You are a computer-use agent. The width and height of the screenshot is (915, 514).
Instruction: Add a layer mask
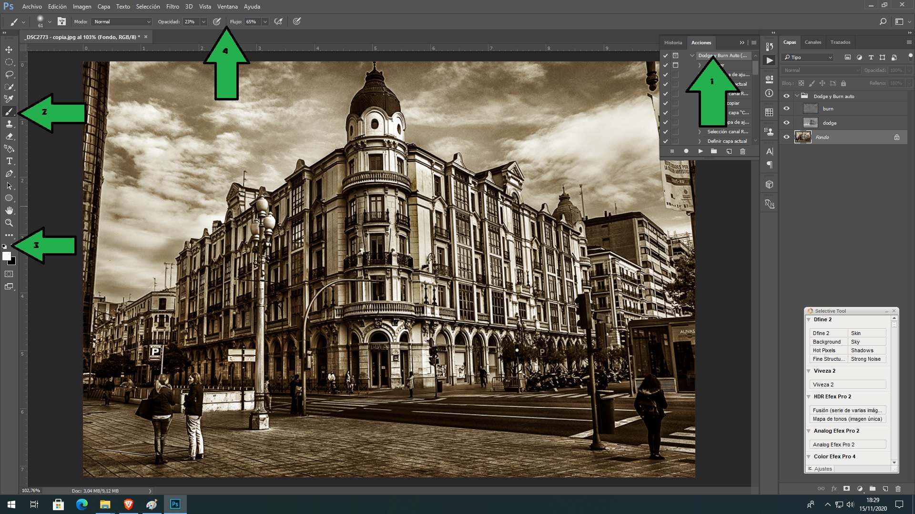[846, 488]
